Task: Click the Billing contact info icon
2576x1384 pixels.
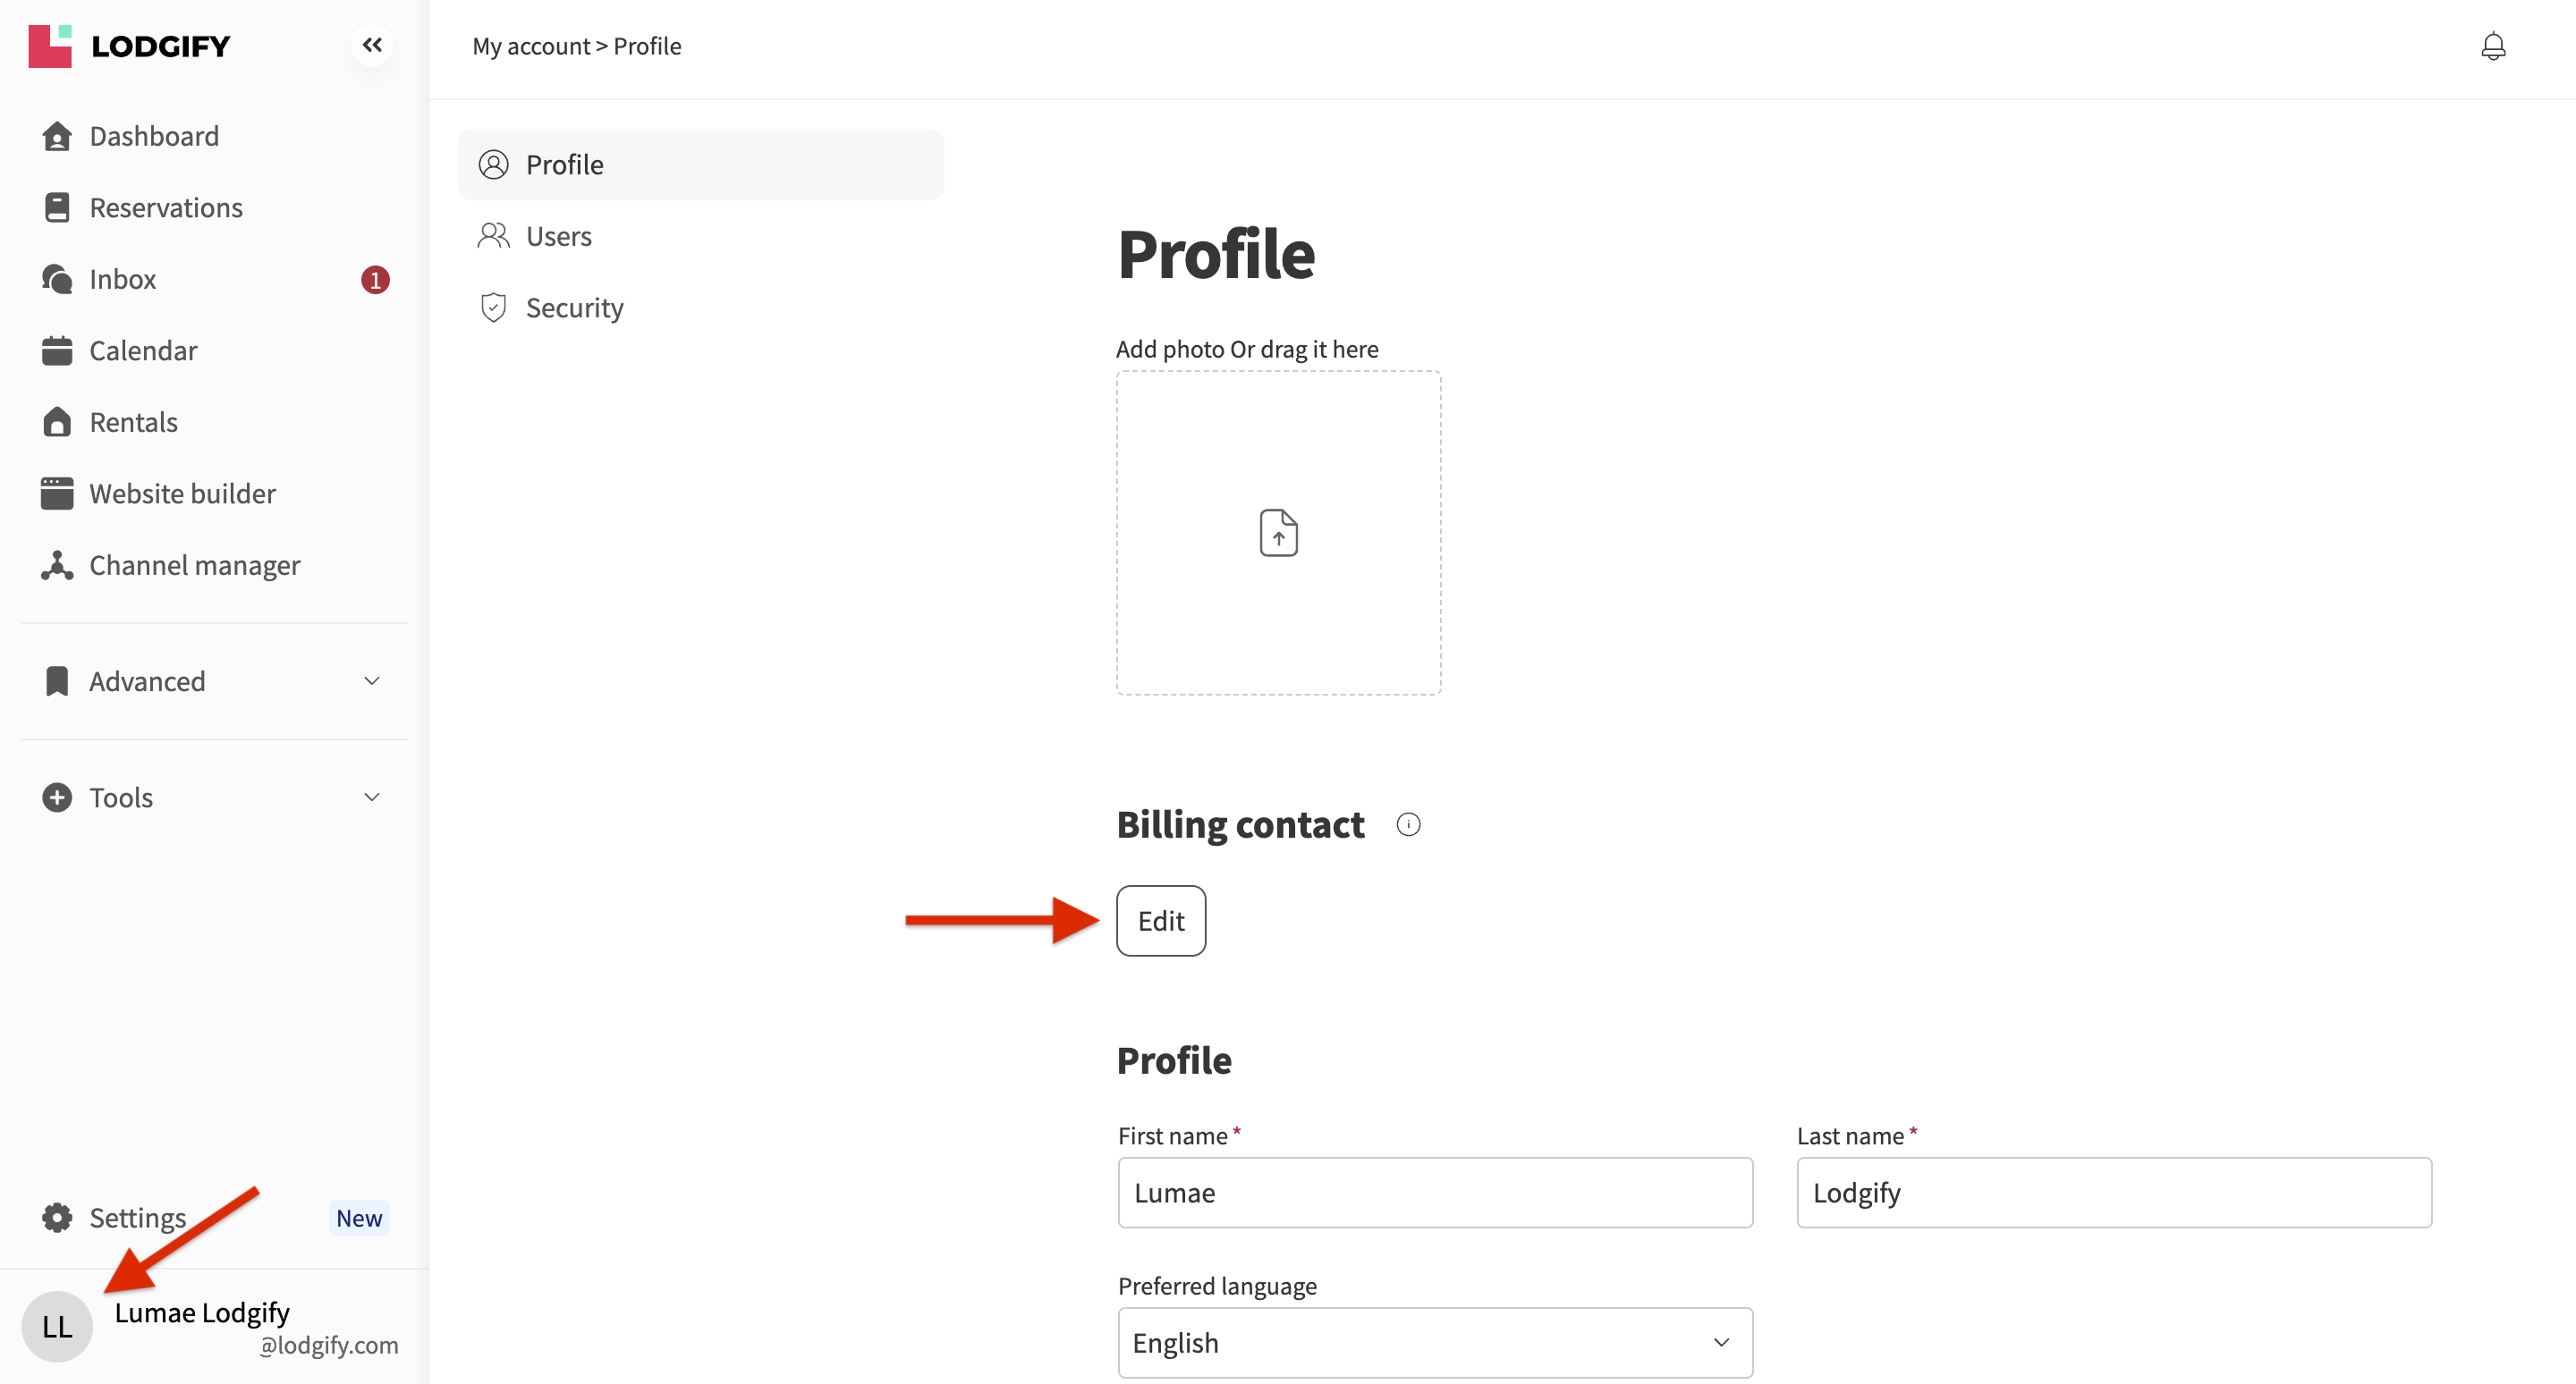Action: (1408, 824)
